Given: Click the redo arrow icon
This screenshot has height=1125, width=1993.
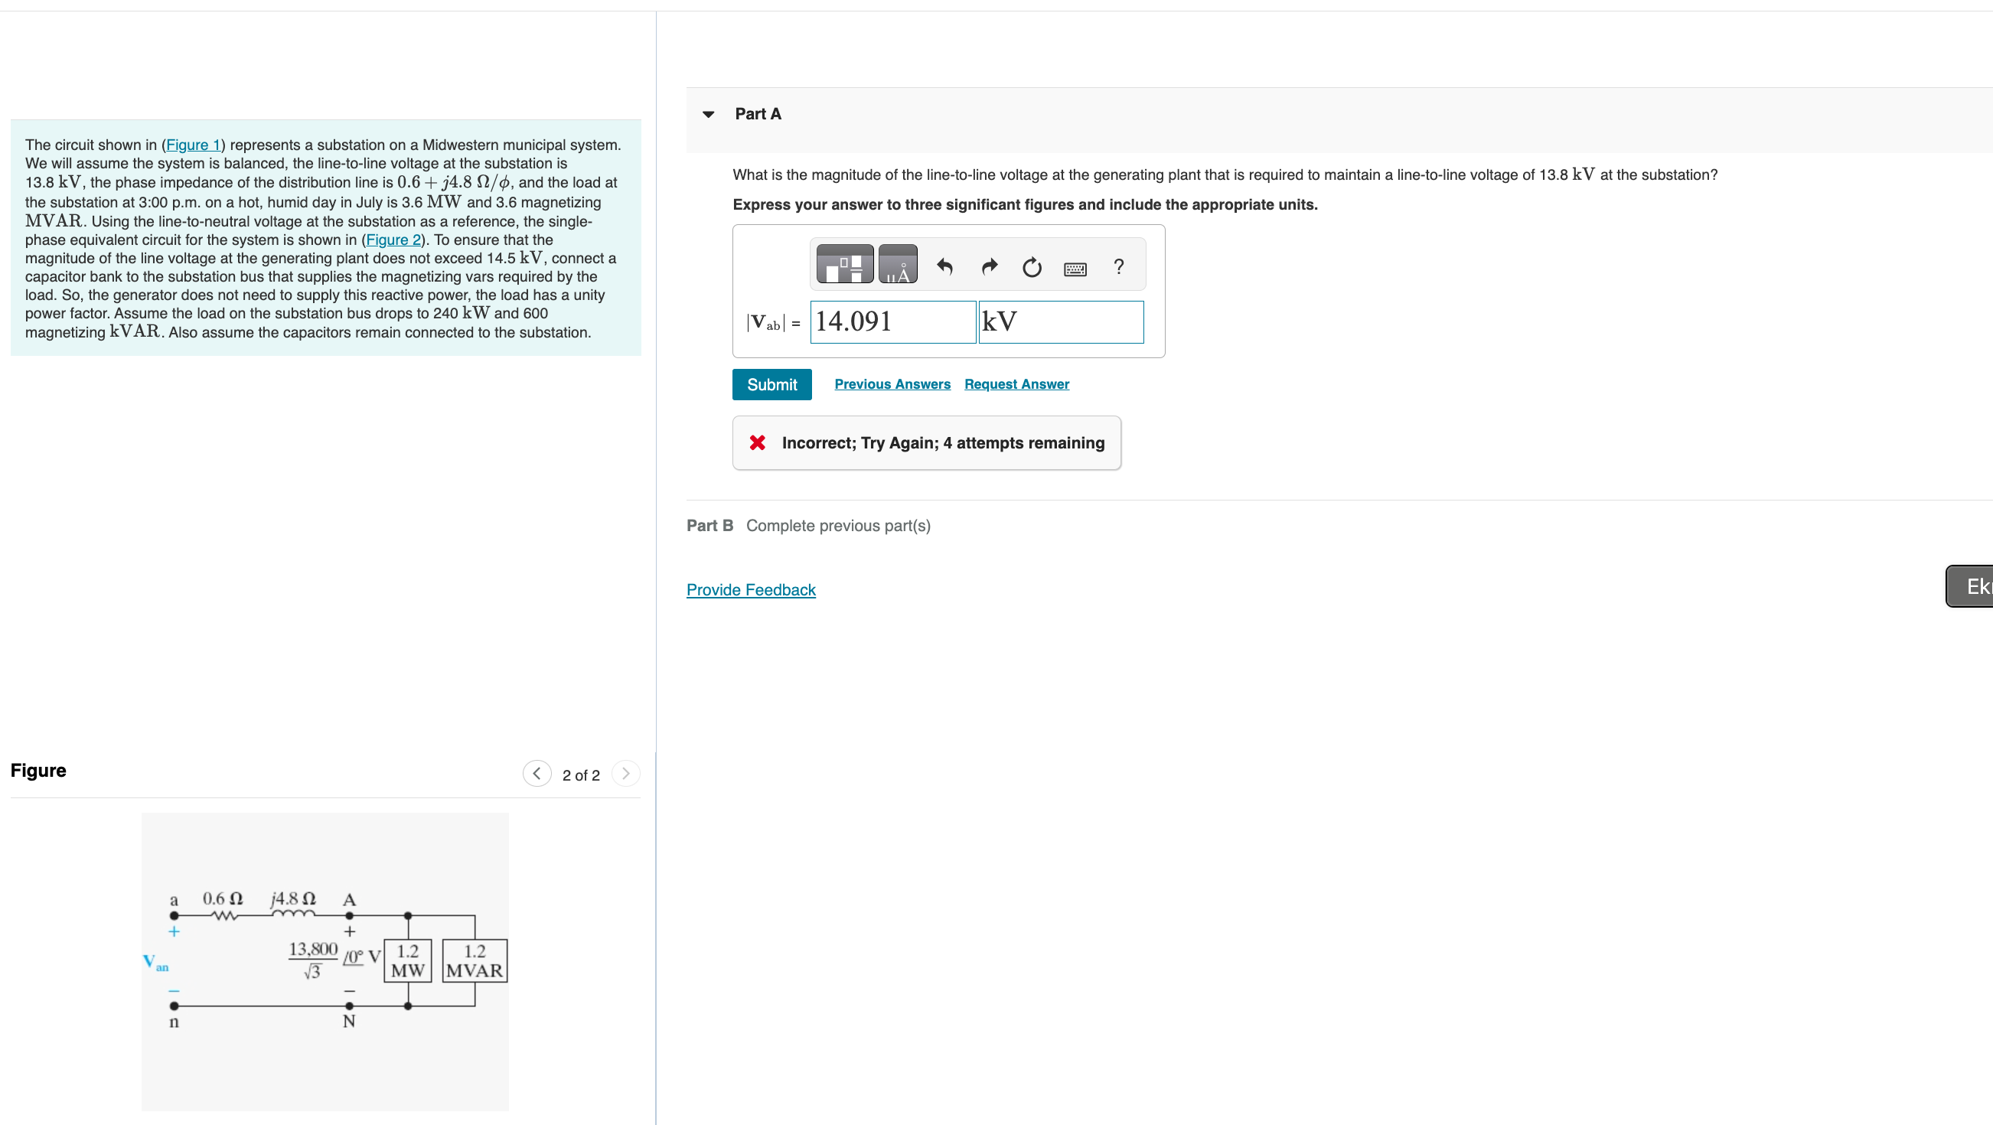Looking at the screenshot, I should (989, 267).
